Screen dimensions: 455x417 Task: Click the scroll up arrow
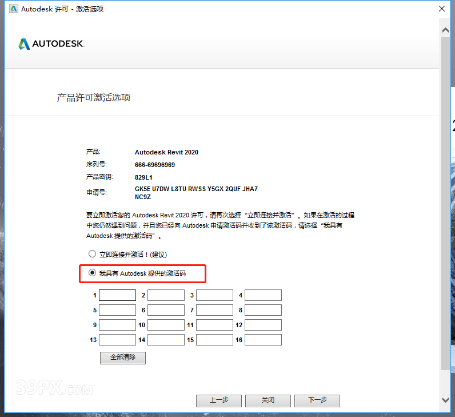point(445,30)
